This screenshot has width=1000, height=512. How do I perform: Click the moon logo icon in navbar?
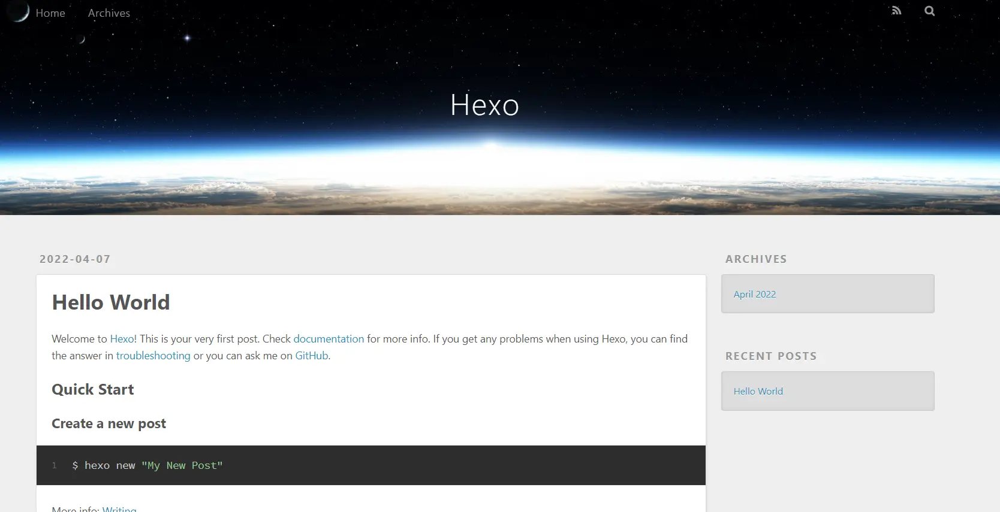click(19, 12)
